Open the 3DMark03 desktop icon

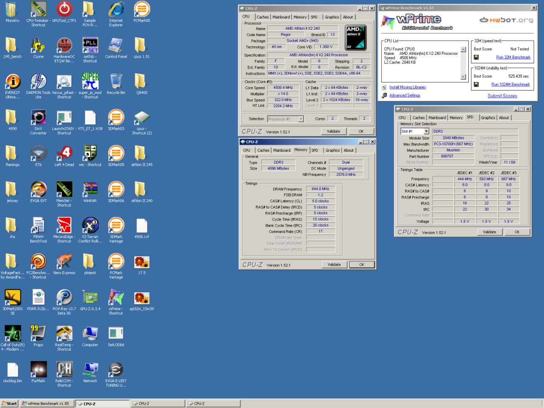tap(116, 118)
